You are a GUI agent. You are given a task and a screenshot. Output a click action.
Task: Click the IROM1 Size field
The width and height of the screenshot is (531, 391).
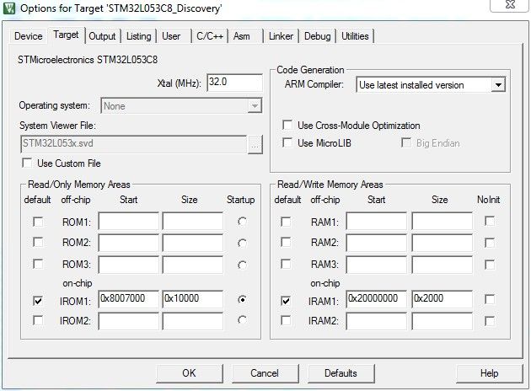[193, 299]
